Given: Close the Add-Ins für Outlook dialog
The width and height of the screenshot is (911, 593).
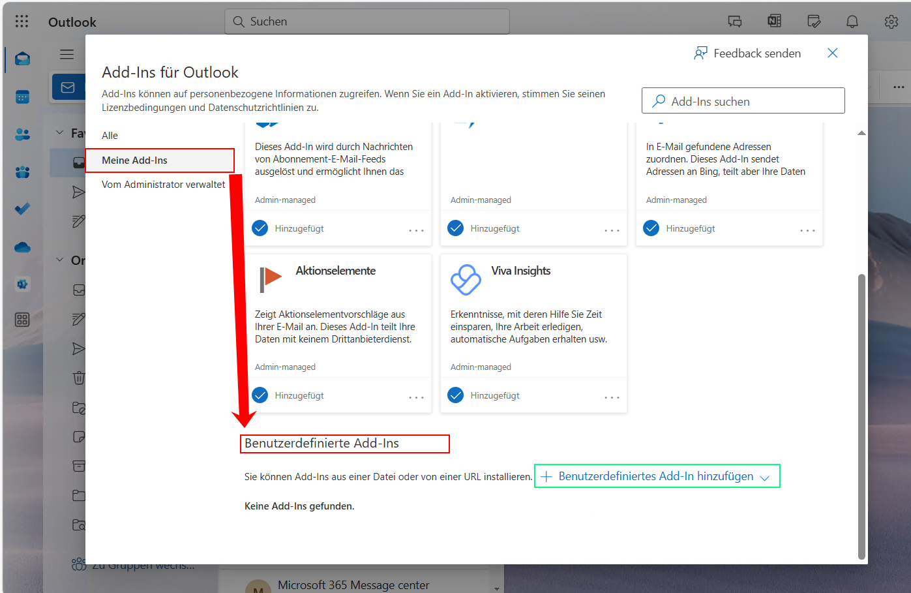Looking at the screenshot, I should pyautogui.click(x=833, y=53).
